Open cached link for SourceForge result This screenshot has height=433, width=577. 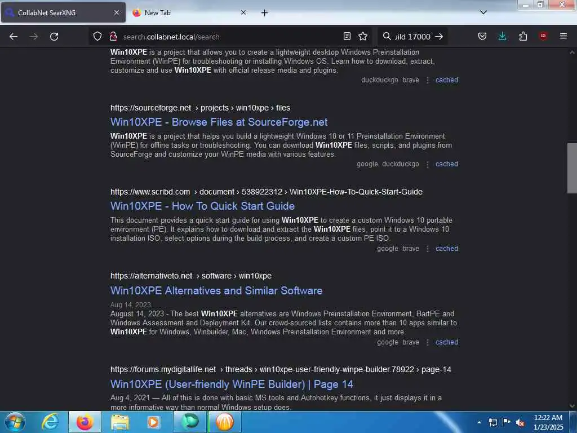(x=447, y=164)
